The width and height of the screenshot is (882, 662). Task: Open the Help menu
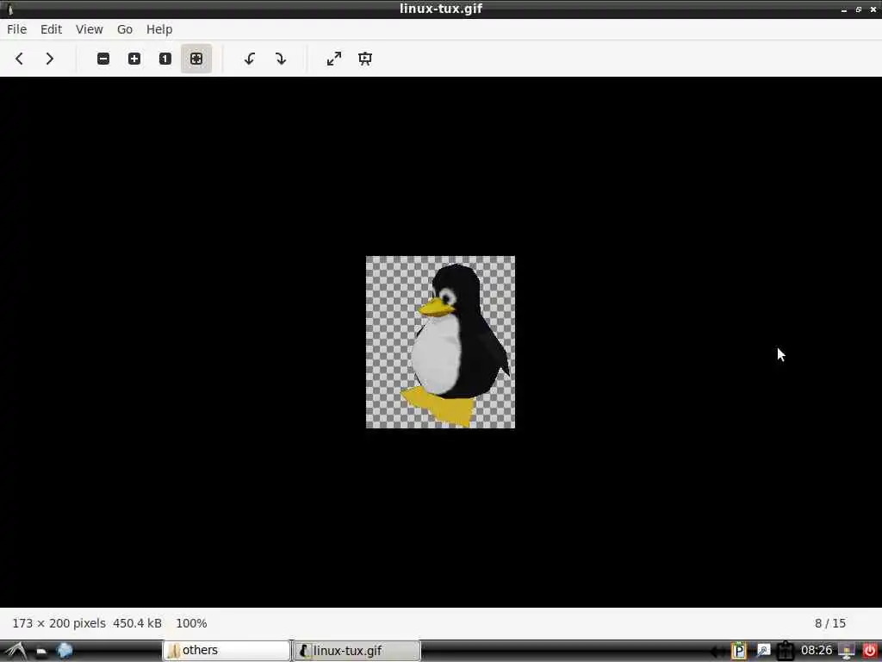pos(159,29)
